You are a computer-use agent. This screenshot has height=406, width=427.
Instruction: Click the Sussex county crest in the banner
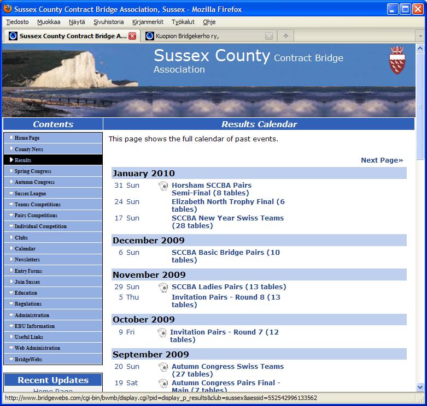click(x=397, y=61)
